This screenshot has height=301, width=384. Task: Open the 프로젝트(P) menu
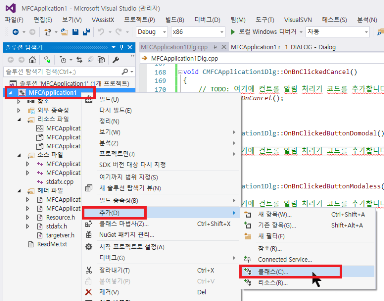click(x=140, y=20)
